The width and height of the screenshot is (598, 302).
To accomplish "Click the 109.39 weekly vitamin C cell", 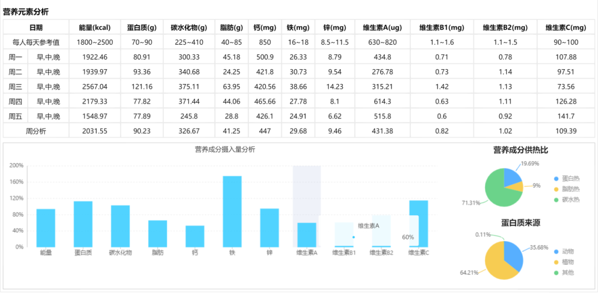I will [566, 132].
